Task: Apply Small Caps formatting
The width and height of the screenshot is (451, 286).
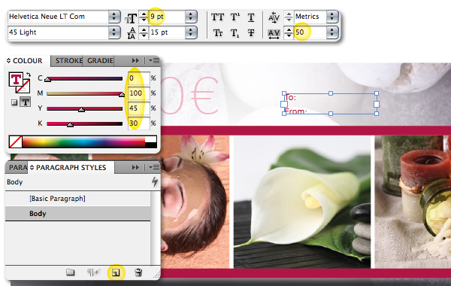Action: (x=218, y=33)
